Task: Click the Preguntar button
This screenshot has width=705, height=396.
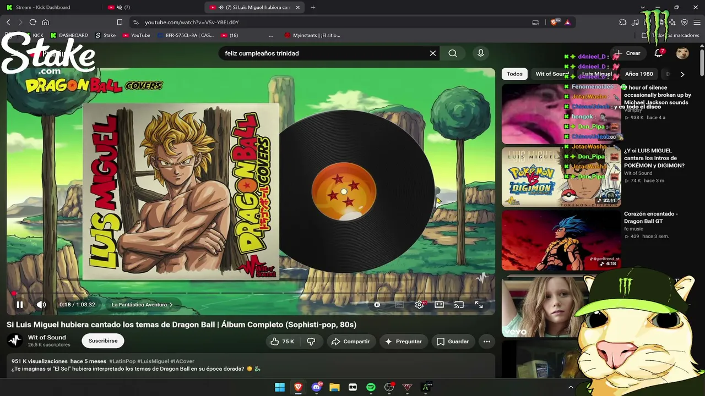Action: click(x=403, y=342)
